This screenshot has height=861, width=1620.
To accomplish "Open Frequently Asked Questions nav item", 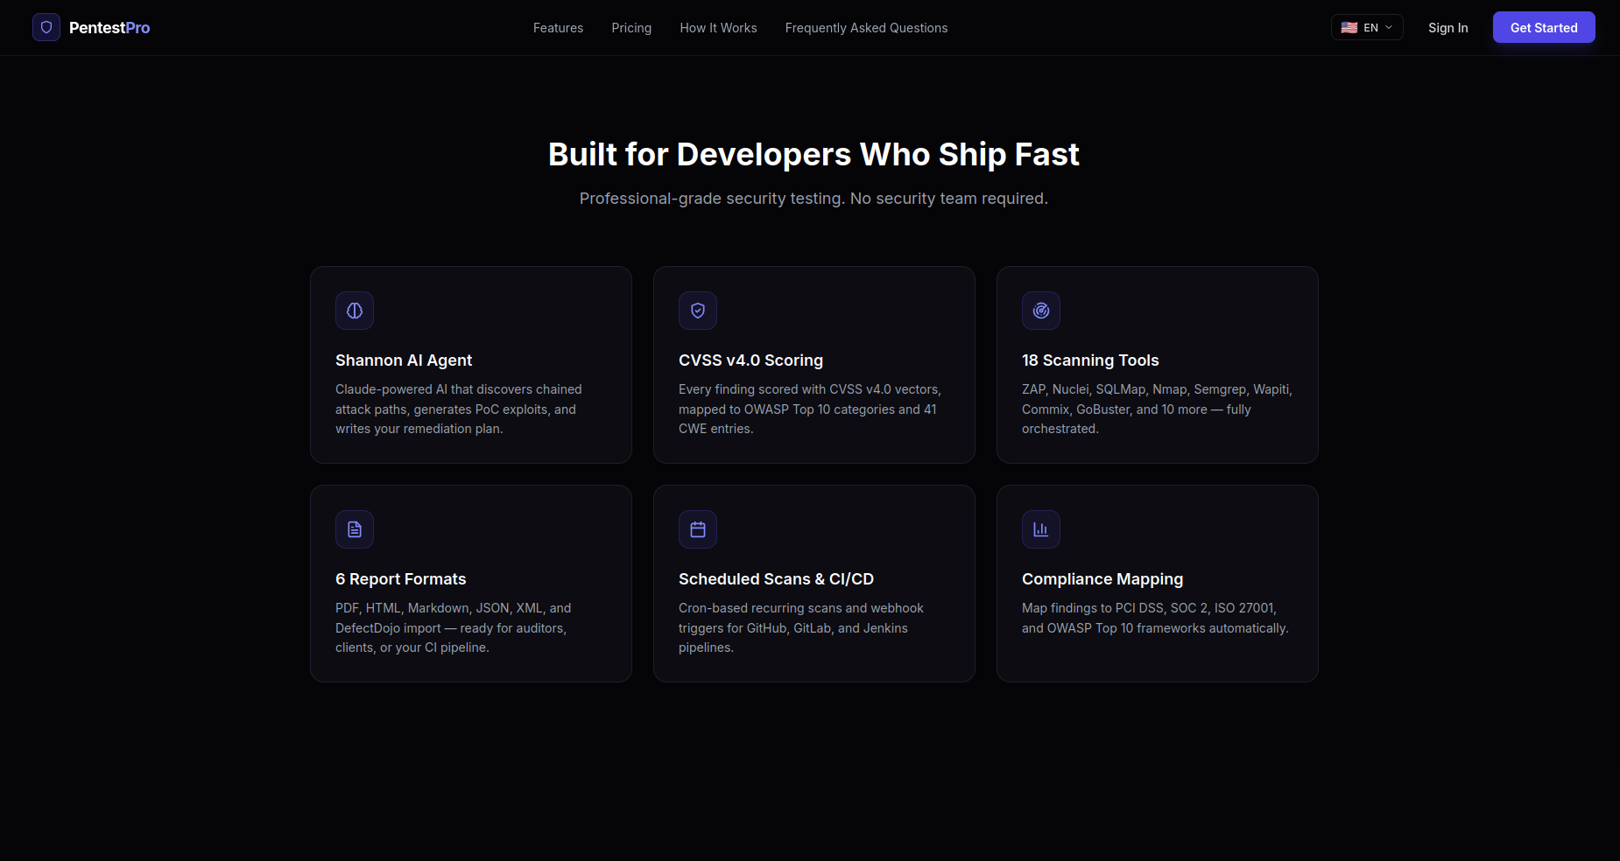I will pos(866,28).
